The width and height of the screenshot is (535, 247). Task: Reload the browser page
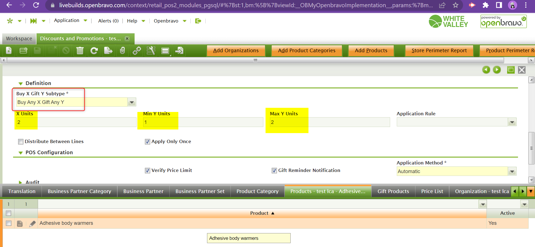pyautogui.click(x=36, y=5)
